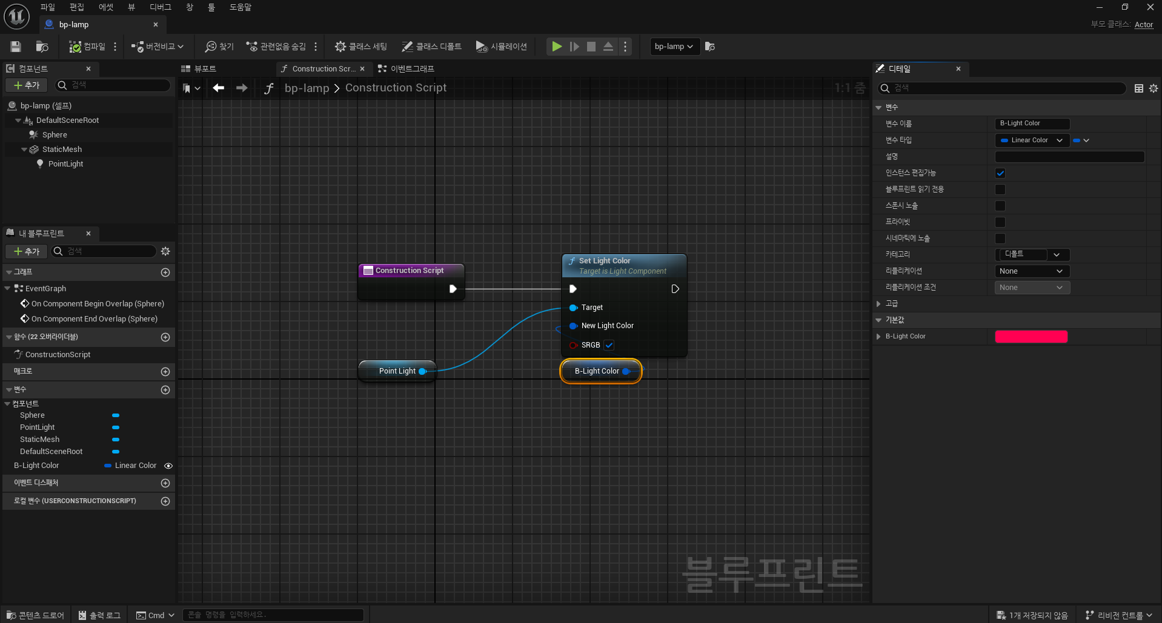Select debug actor in level icon
The image size is (1162, 623).
710,47
